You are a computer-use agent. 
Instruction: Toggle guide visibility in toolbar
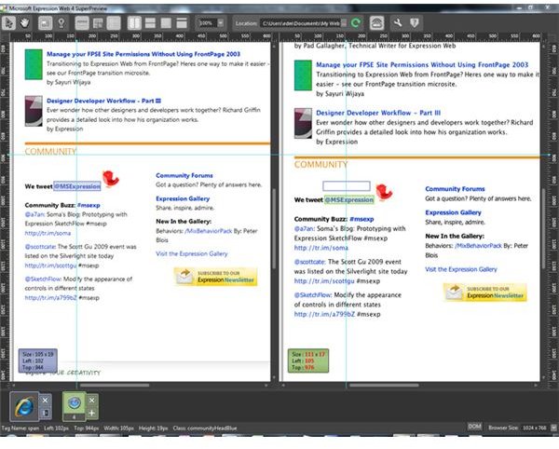pos(98,23)
